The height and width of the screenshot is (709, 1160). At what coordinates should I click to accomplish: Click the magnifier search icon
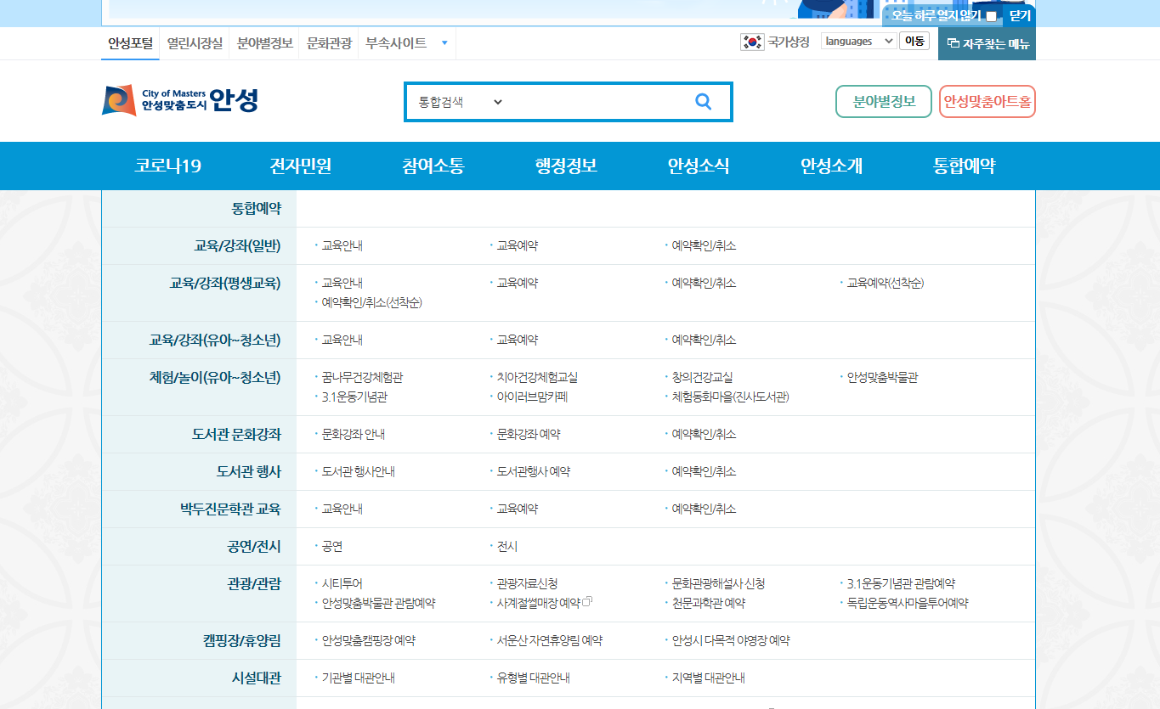[703, 102]
